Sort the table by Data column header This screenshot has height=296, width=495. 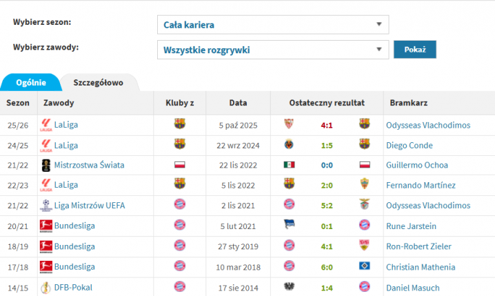click(x=238, y=103)
